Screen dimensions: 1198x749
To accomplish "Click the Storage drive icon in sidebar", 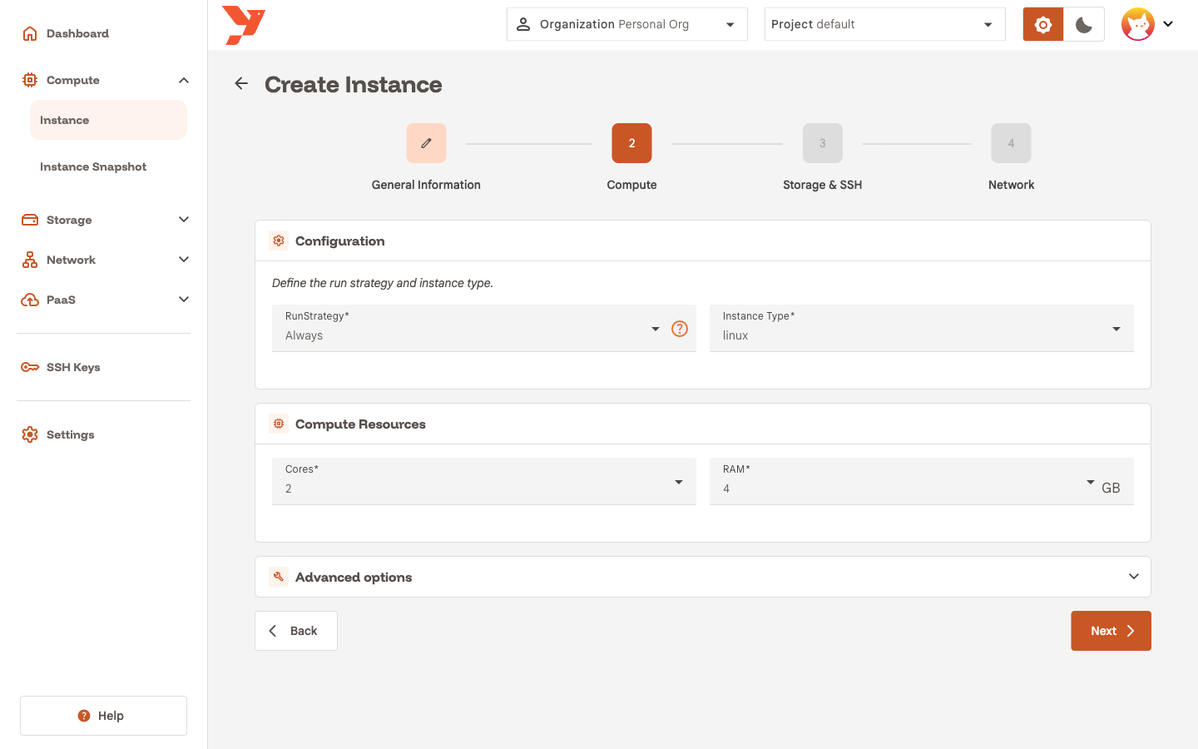I will click(x=30, y=220).
